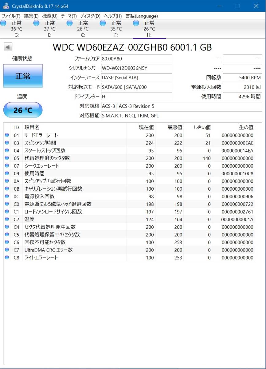The image size is (266, 369).
Task: Click status dot of attribute C5 代替処理保留中のセクタ数
Action: coord(7,235)
